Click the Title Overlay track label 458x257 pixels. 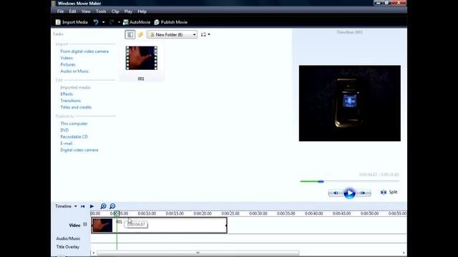pos(68,247)
